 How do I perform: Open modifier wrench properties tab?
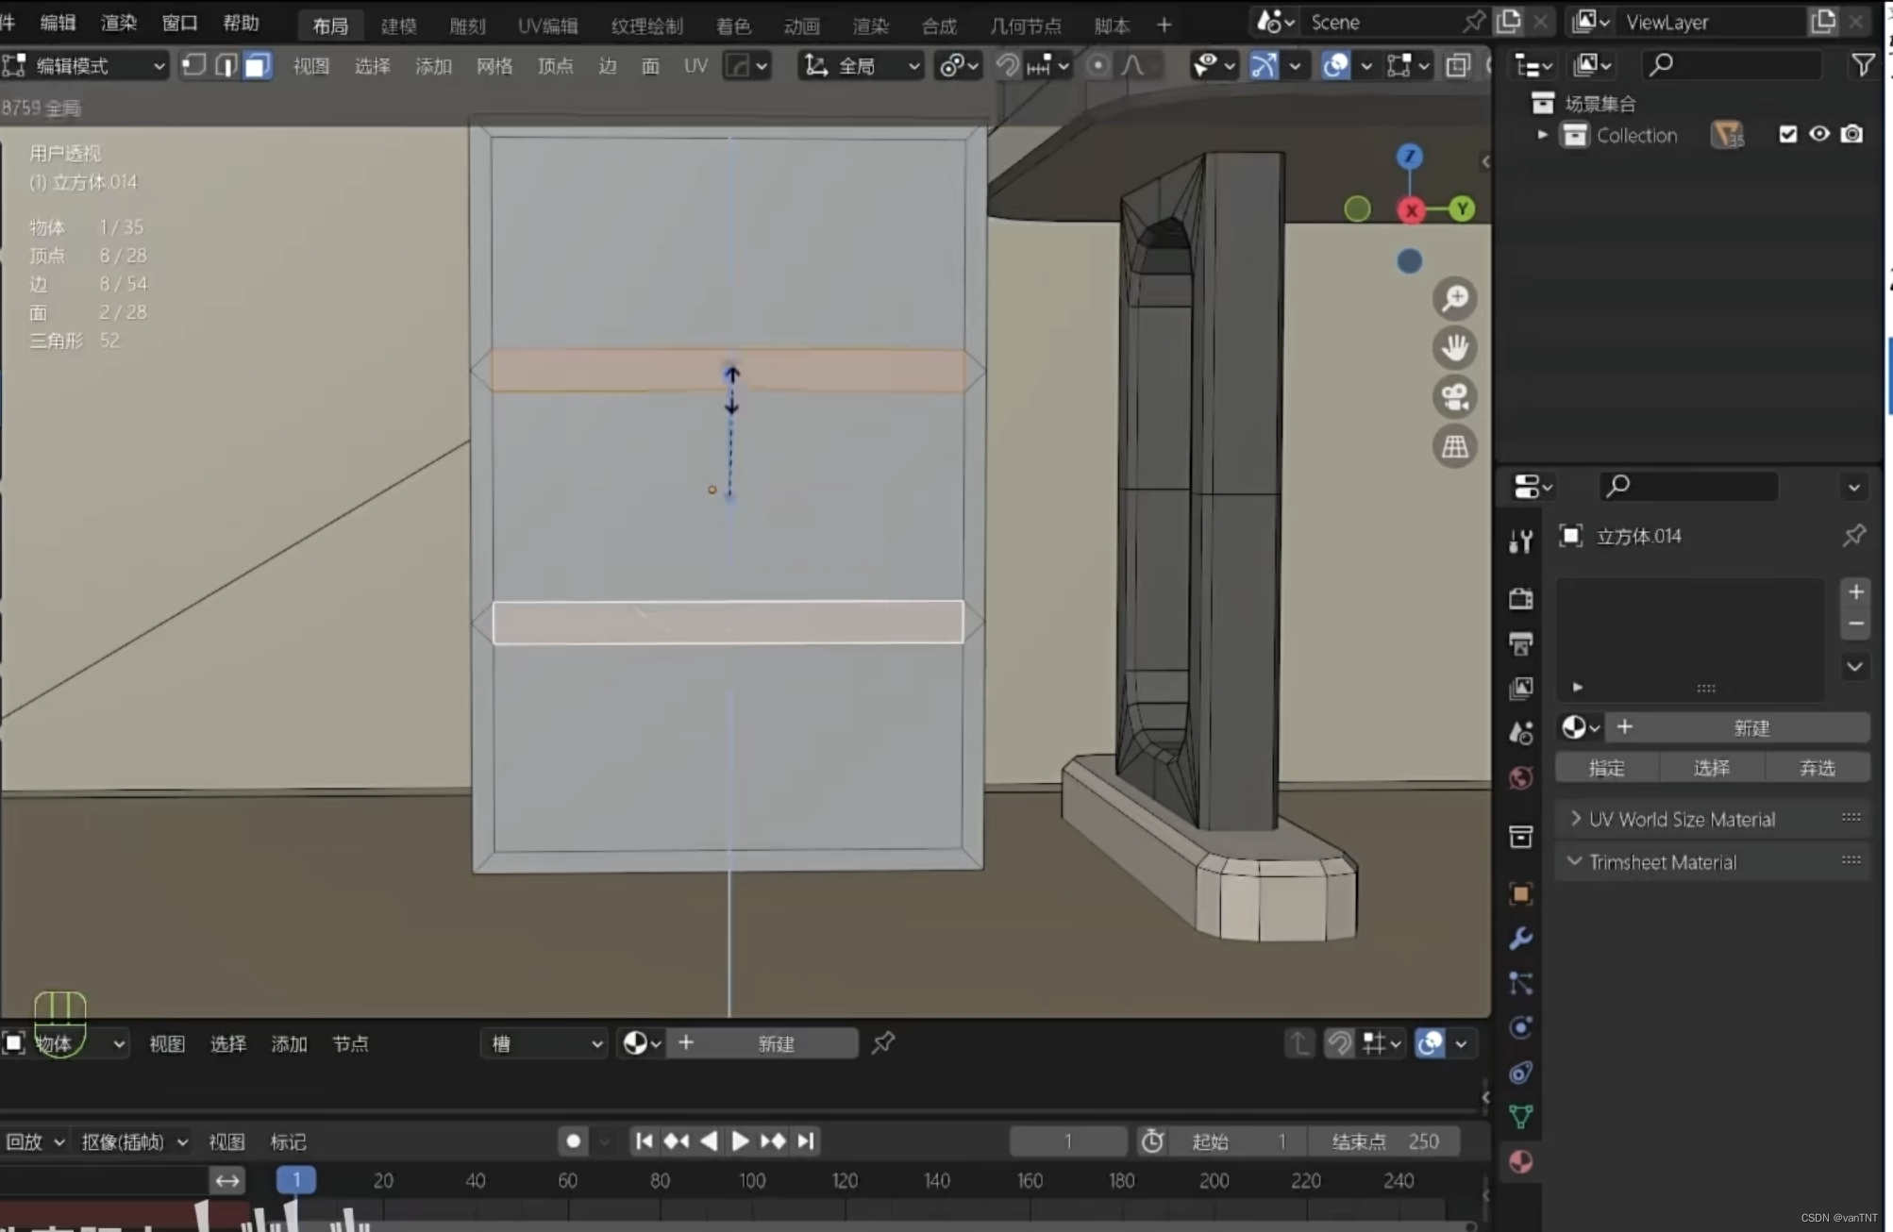[1520, 939]
